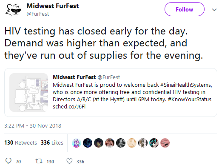This screenshot has width=219, height=168.
Task: Click the reply speech bubble icon
Action: pyautogui.click(x=9, y=161)
